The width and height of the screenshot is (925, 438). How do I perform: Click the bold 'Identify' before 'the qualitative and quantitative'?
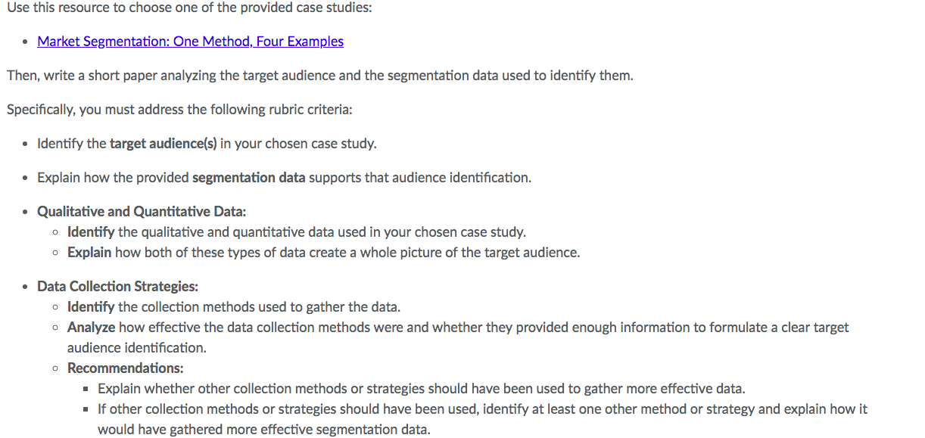(91, 232)
